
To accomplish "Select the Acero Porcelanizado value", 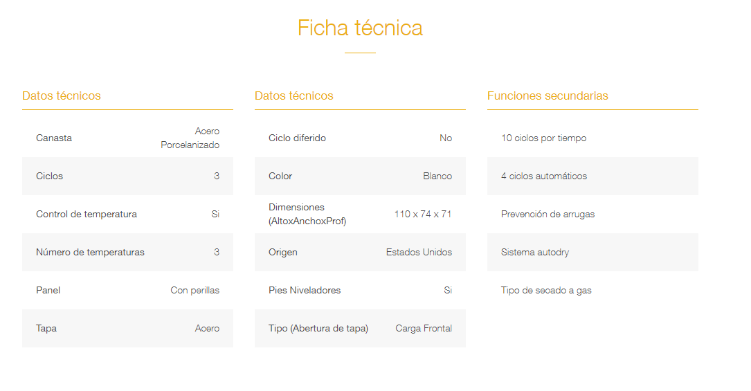I will pyautogui.click(x=190, y=138).
